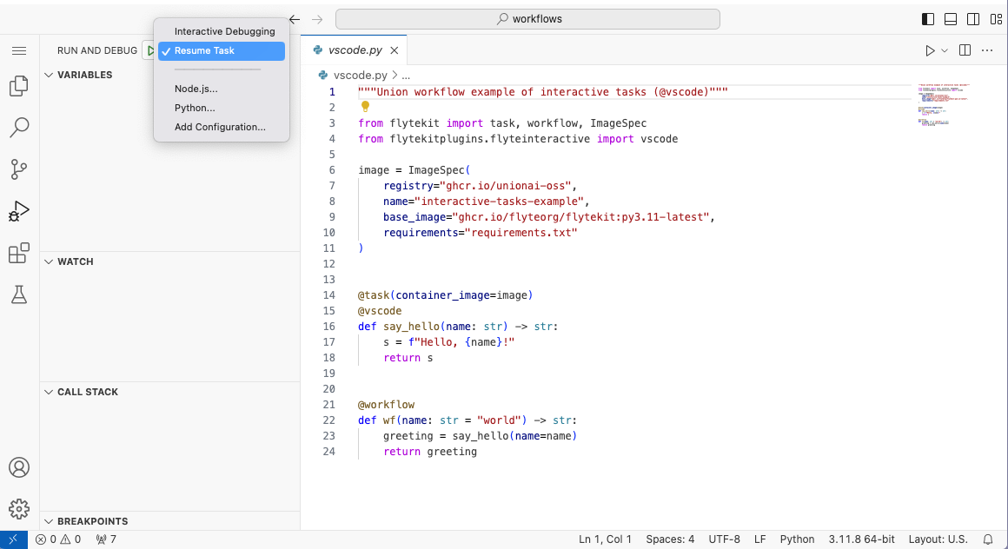The width and height of the screenshot is (1008, 549).
Task: Open the Source Control view
Action: coord(19,169)
